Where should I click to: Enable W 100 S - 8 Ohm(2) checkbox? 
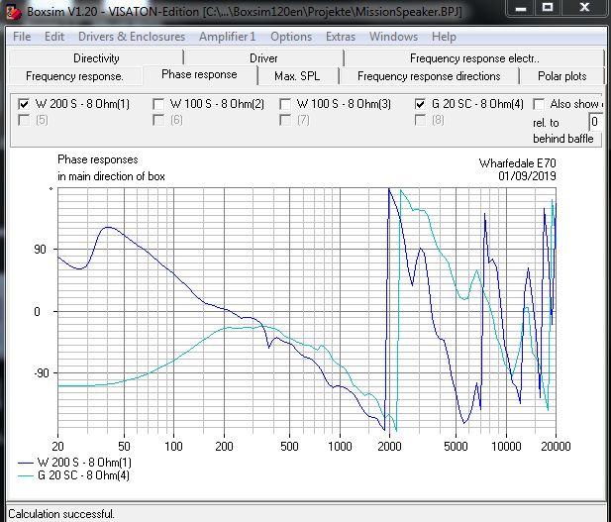(158, 104)
